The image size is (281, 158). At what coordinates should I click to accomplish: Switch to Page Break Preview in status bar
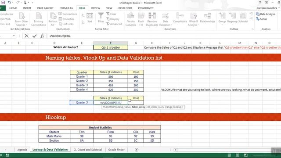click(x=246, y=155)
